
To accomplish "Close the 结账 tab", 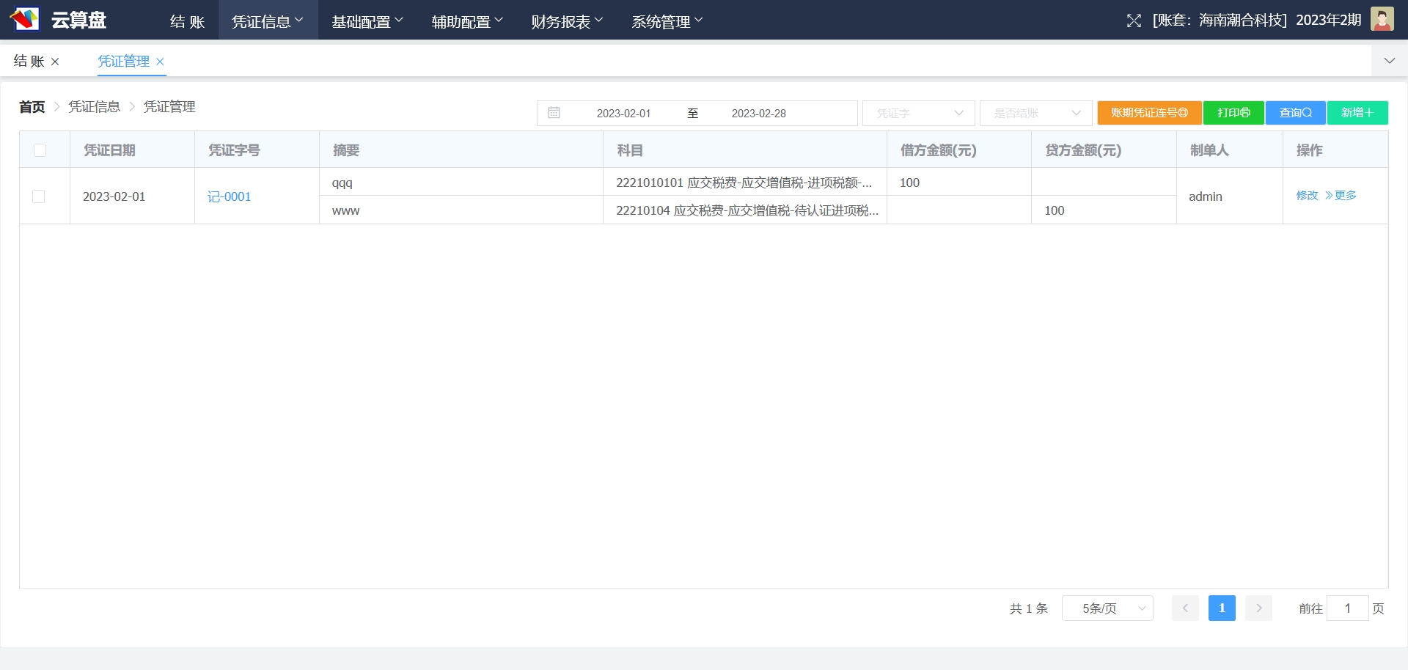I will tap(55, 62).
